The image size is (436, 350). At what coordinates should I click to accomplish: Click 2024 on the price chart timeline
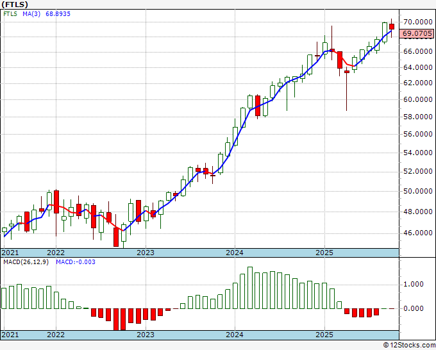pos(235,253)
